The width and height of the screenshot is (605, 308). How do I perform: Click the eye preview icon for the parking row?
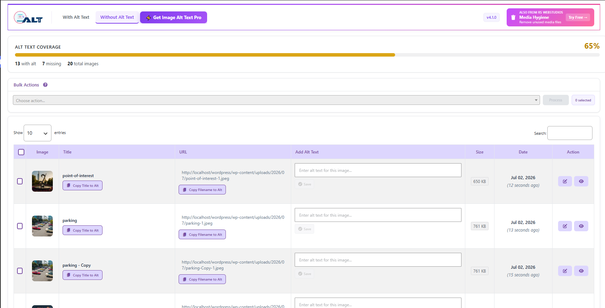[581, 226]
